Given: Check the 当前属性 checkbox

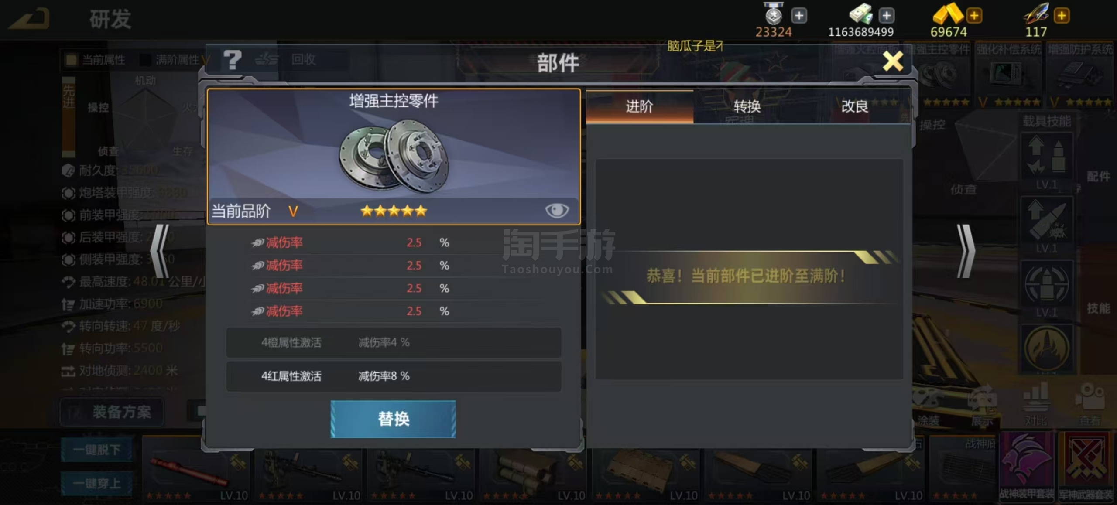Looking at the screenshot, I should click(x=71, y=60).
